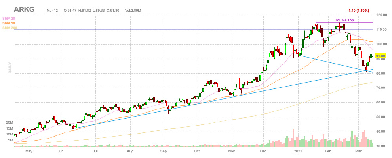Image resolution: width=392 pixels, height=158 pixels.
Task: Click the Mar 12 date readout
Action: (52, 10)
